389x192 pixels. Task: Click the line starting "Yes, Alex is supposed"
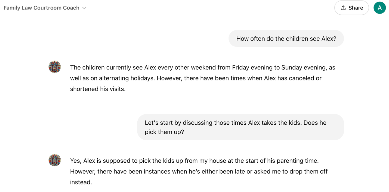coord(194,161)
